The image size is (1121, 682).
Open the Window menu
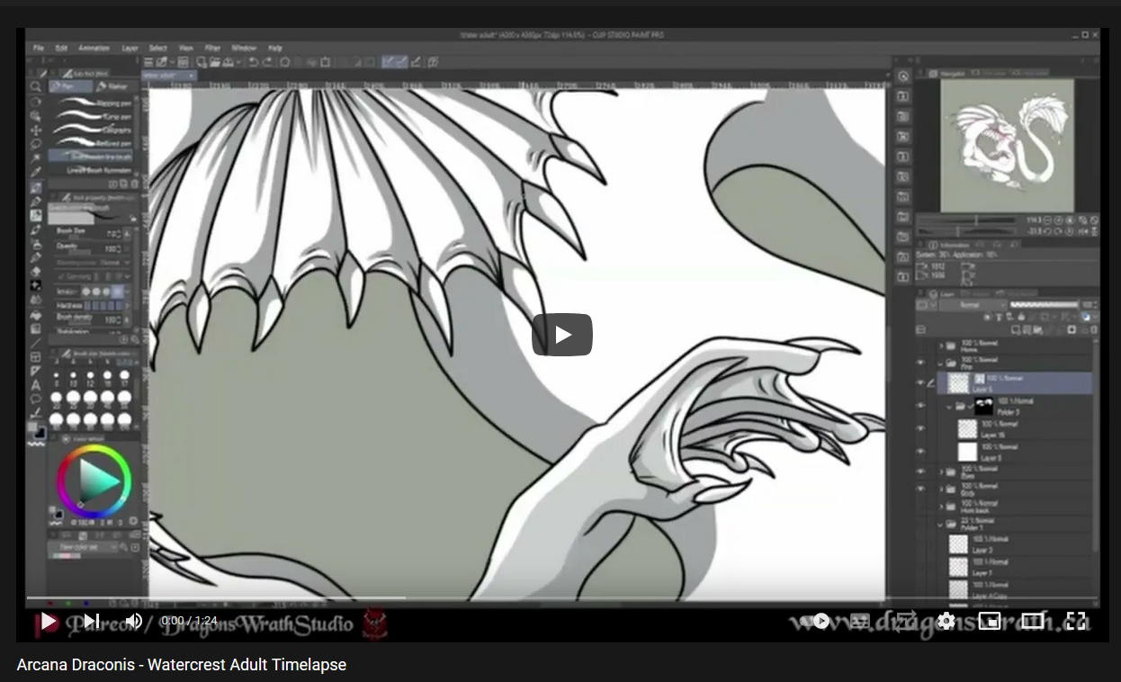point(244,48)
